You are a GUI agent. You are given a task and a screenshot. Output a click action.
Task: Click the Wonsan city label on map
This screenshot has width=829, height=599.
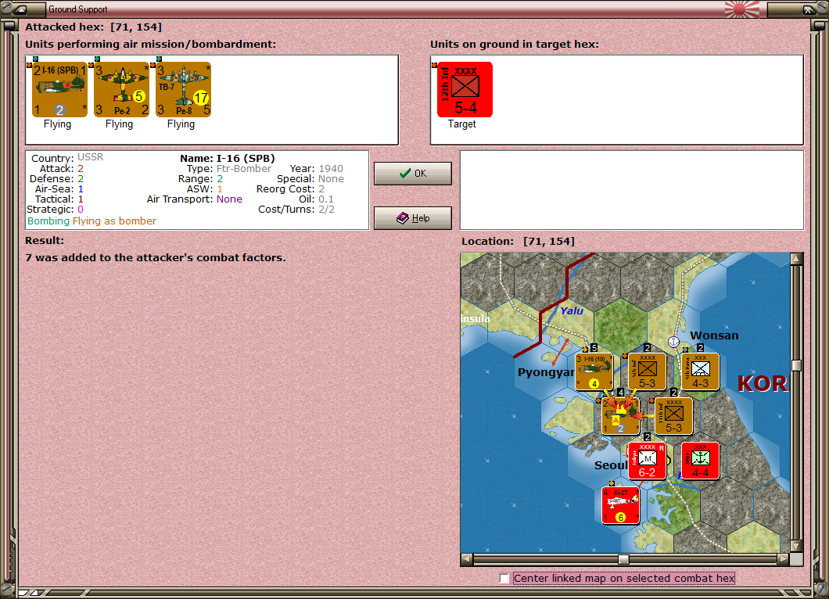(x=714, y=335)
